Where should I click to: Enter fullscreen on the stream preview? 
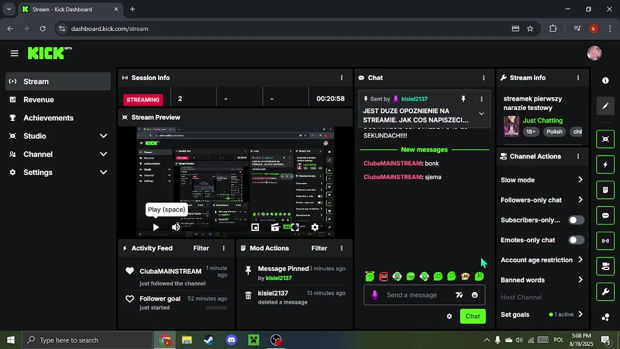(x=295, y=227)
